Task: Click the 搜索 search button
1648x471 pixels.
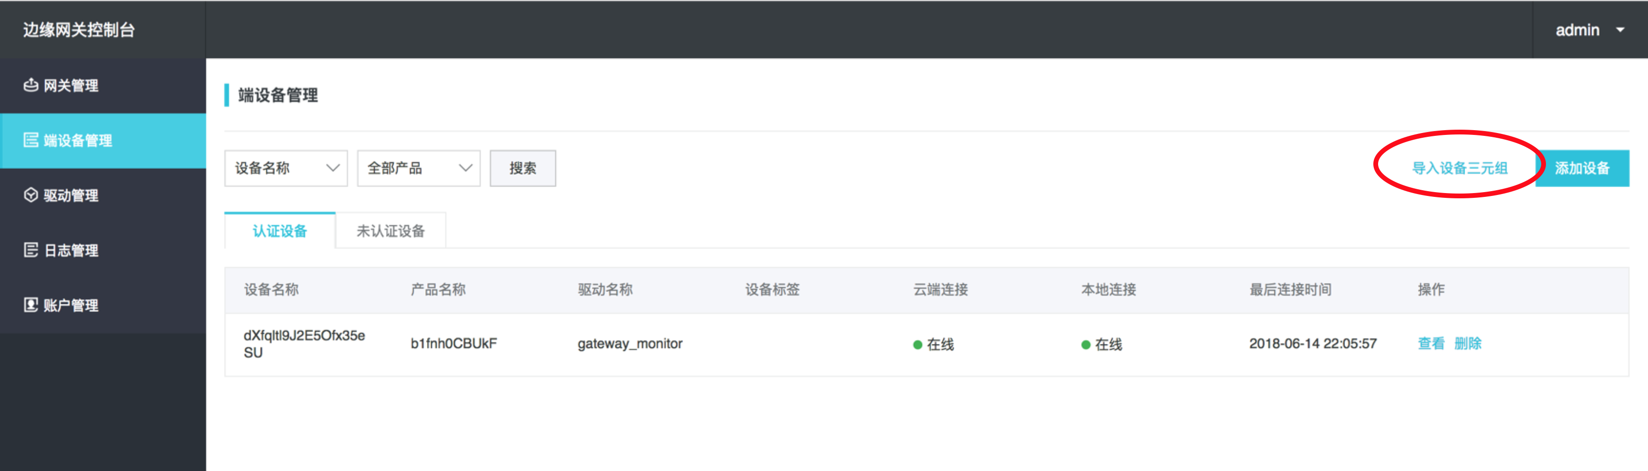Action: (523, 168)
